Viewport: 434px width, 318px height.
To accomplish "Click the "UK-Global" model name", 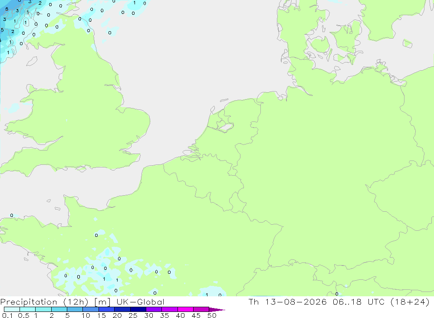I will 140,302.
